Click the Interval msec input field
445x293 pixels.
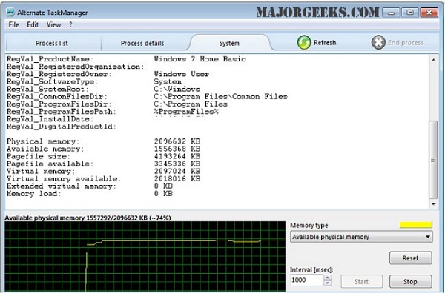click(x=307, y=280)
